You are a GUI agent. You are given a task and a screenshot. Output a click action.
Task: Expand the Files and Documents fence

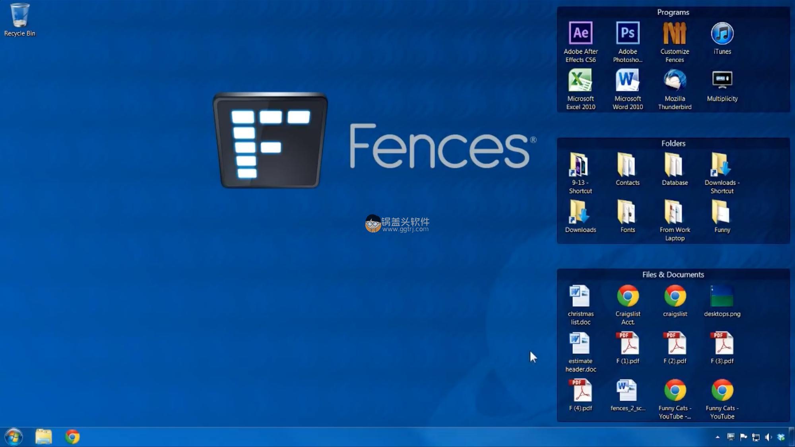click(x=673, y=274)
